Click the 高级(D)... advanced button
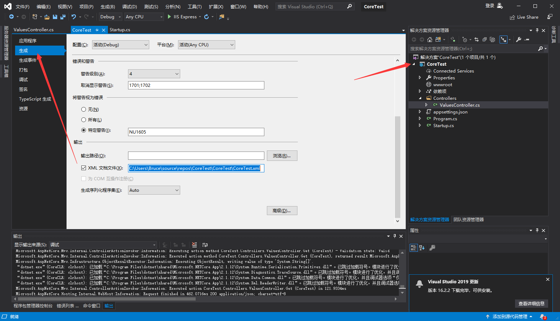The width and height of the screenshot is (560, 321). point(282,210)
